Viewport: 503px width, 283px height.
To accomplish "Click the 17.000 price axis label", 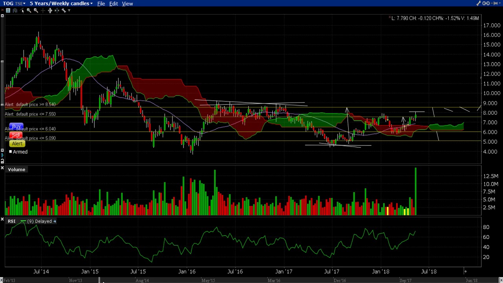I will [492, 26].
